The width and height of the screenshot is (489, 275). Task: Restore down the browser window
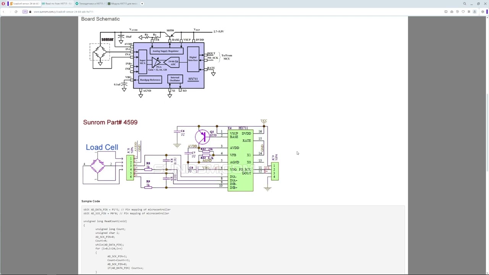click(x=478, y=4)
